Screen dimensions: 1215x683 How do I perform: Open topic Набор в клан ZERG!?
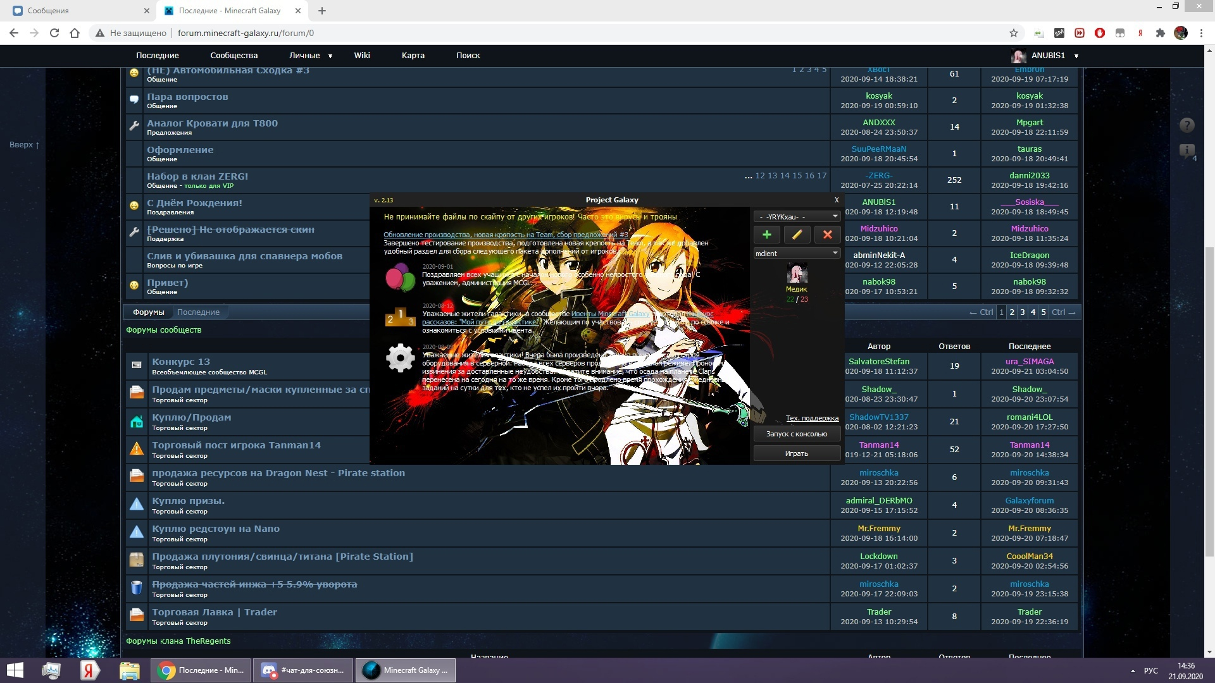tap(197, 176)
